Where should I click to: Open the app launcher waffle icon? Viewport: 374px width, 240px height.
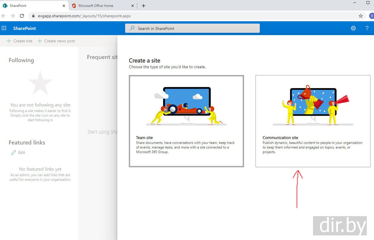[x=4, y=28]
